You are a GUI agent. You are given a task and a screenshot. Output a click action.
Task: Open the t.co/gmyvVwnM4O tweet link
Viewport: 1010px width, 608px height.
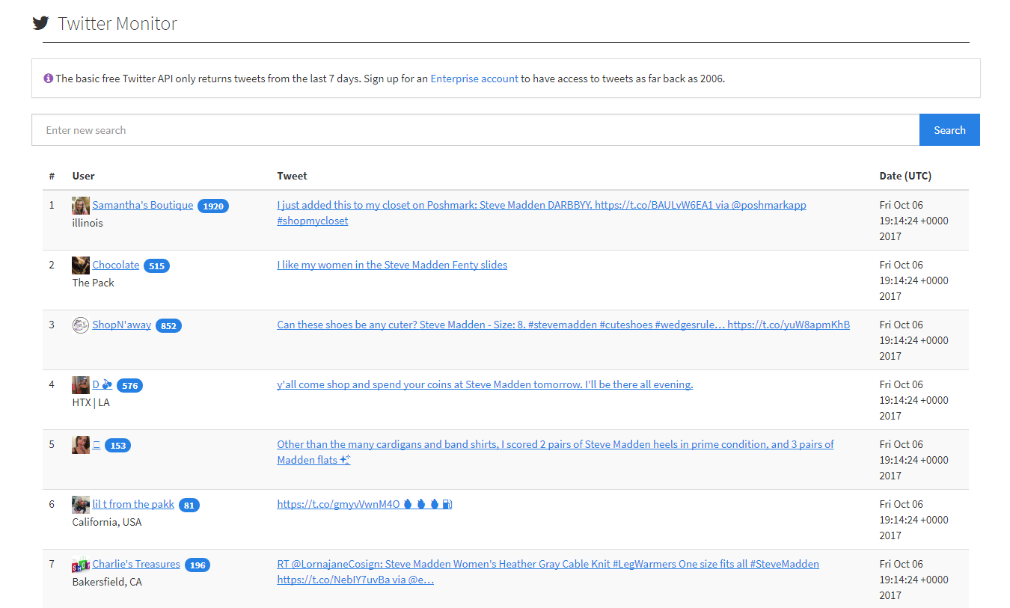[339, 504]
